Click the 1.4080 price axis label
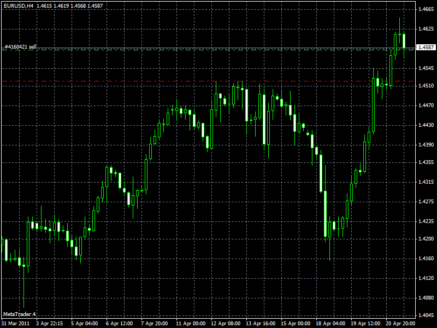This screenshot has height=328, width=437. point(426,298)
